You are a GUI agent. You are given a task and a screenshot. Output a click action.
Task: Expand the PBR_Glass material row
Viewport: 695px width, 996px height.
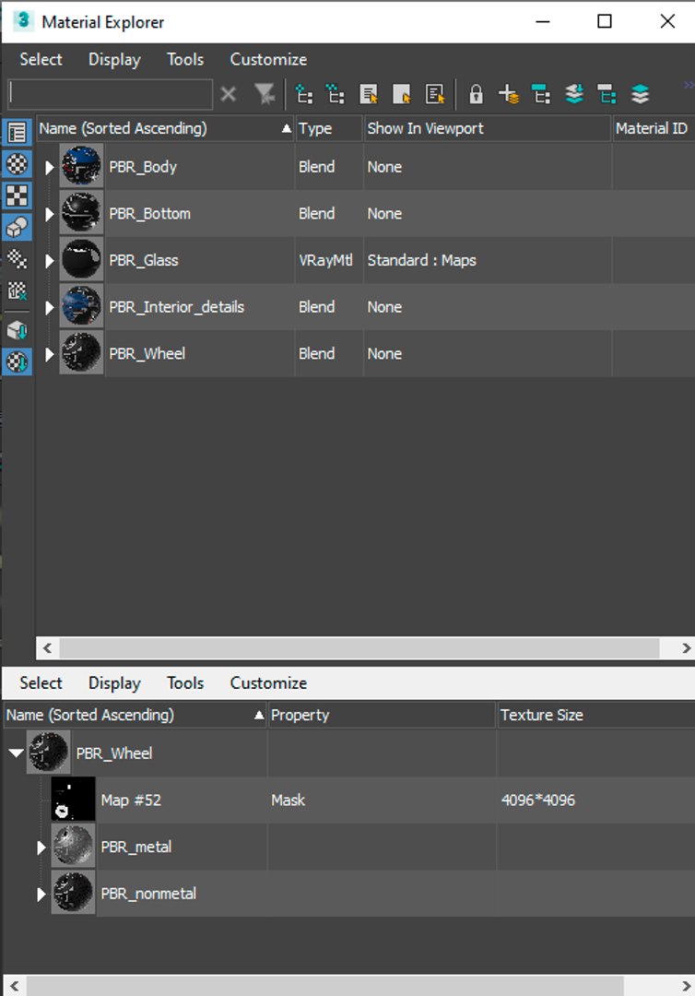coord(49,260)
